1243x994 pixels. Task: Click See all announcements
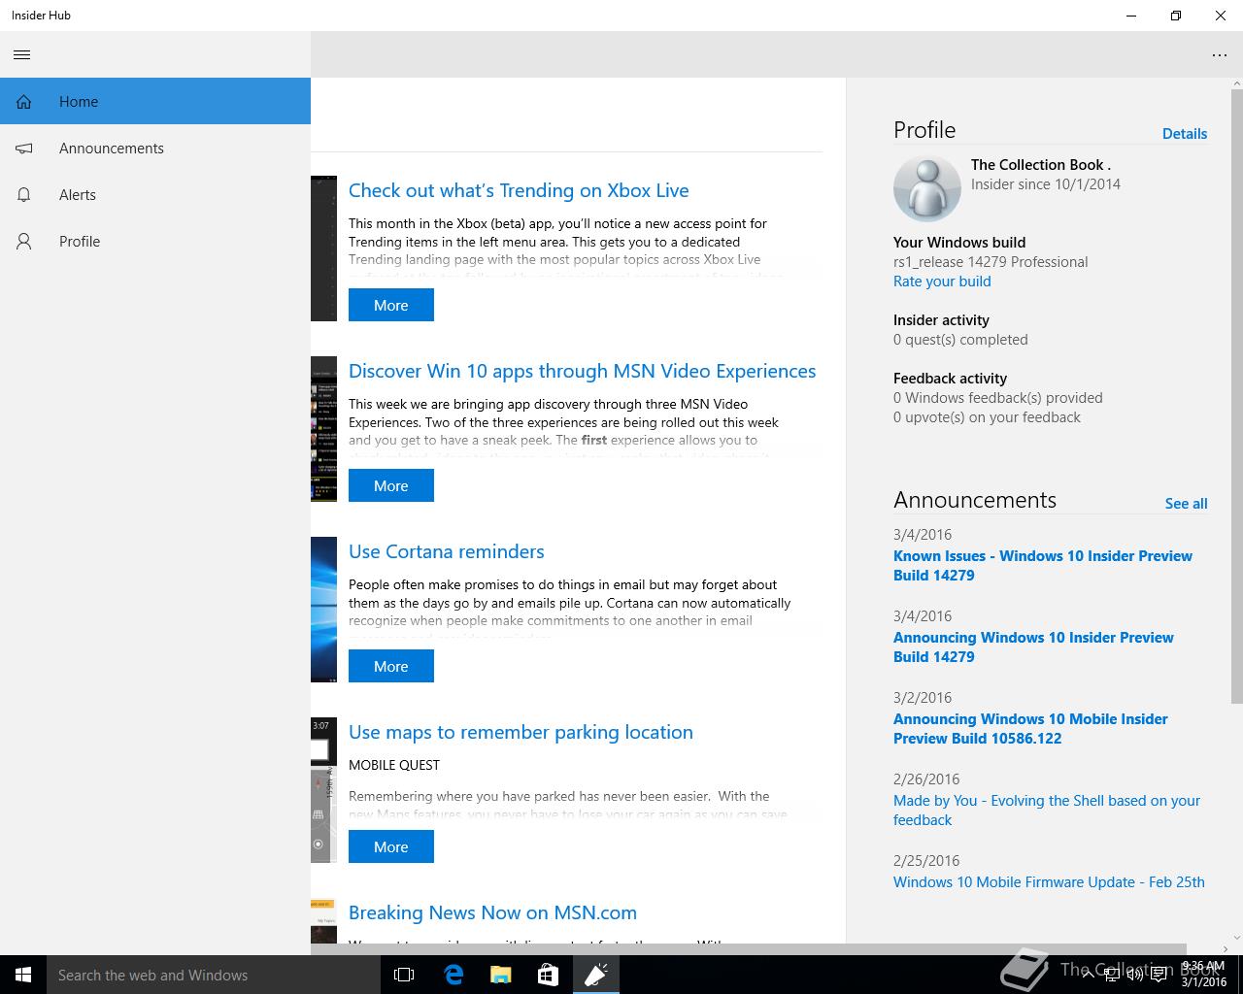[x=1186, y=504]
